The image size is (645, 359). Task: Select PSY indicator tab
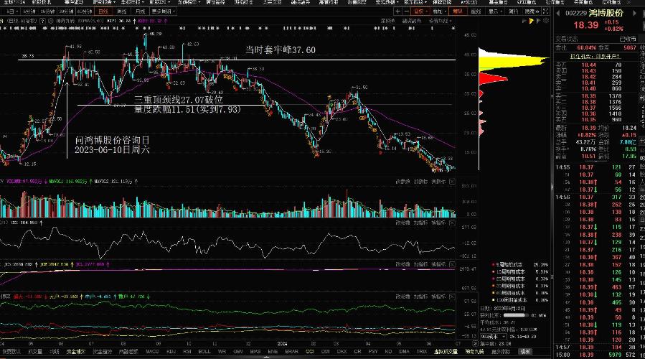coord(373,352)
